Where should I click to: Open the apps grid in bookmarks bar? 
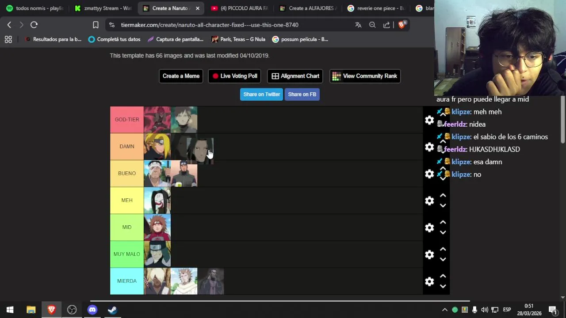coord(8,39)
